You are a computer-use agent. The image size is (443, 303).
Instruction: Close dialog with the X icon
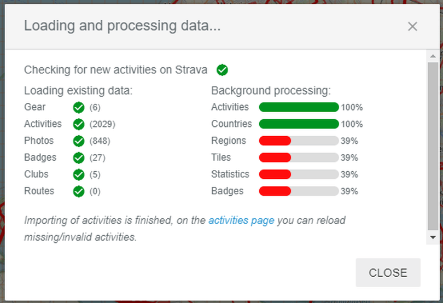pyautogui.click(x=412, y=26)
